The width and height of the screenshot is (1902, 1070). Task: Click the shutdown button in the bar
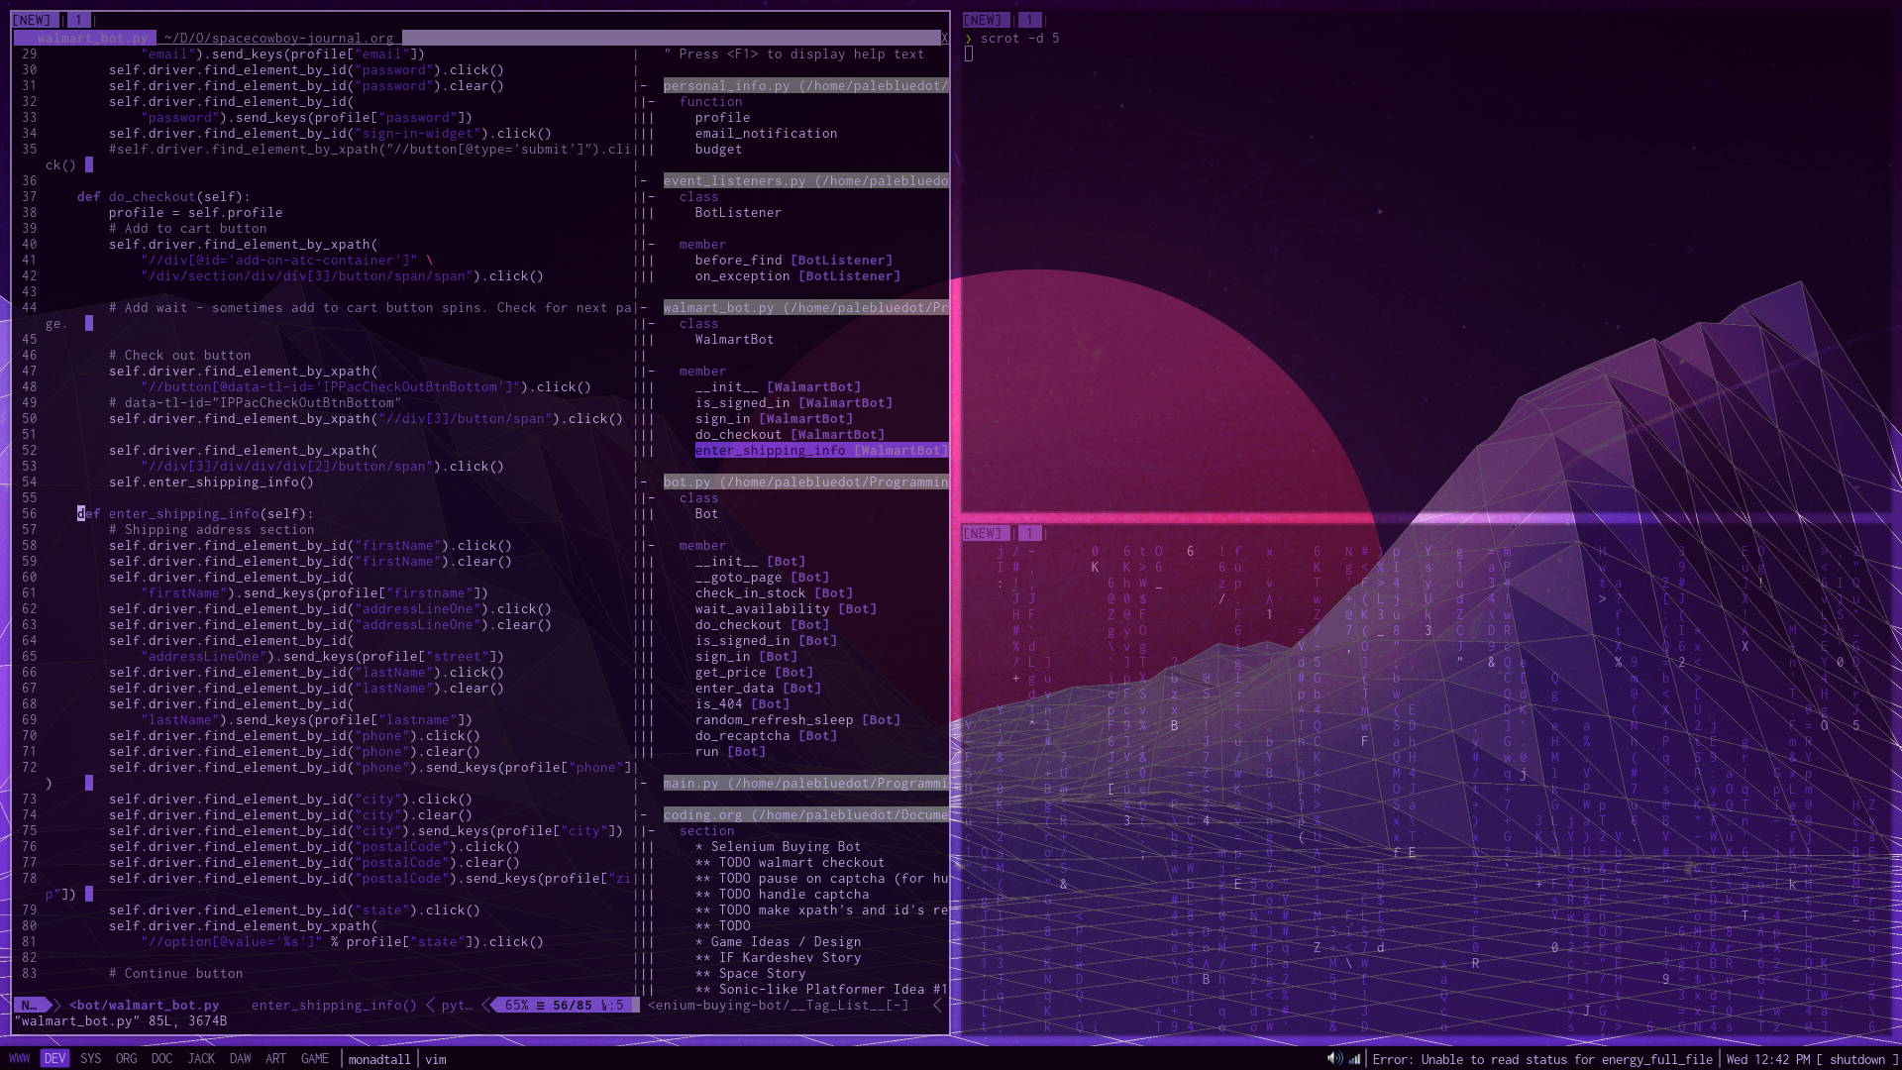tap(1856, 1059)
